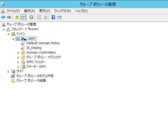The height and width of the screenshot is (115, 168).
Task: Expand the サイト tree node
Action: click(x=8, y=71)
